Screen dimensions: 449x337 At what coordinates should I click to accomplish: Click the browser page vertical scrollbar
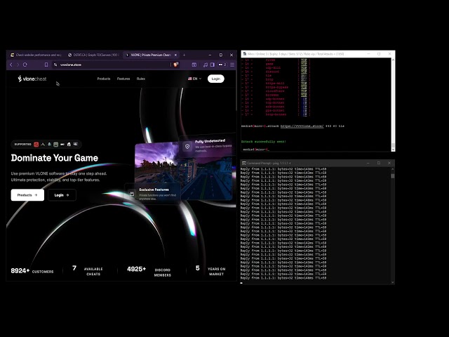pos(236,99)
